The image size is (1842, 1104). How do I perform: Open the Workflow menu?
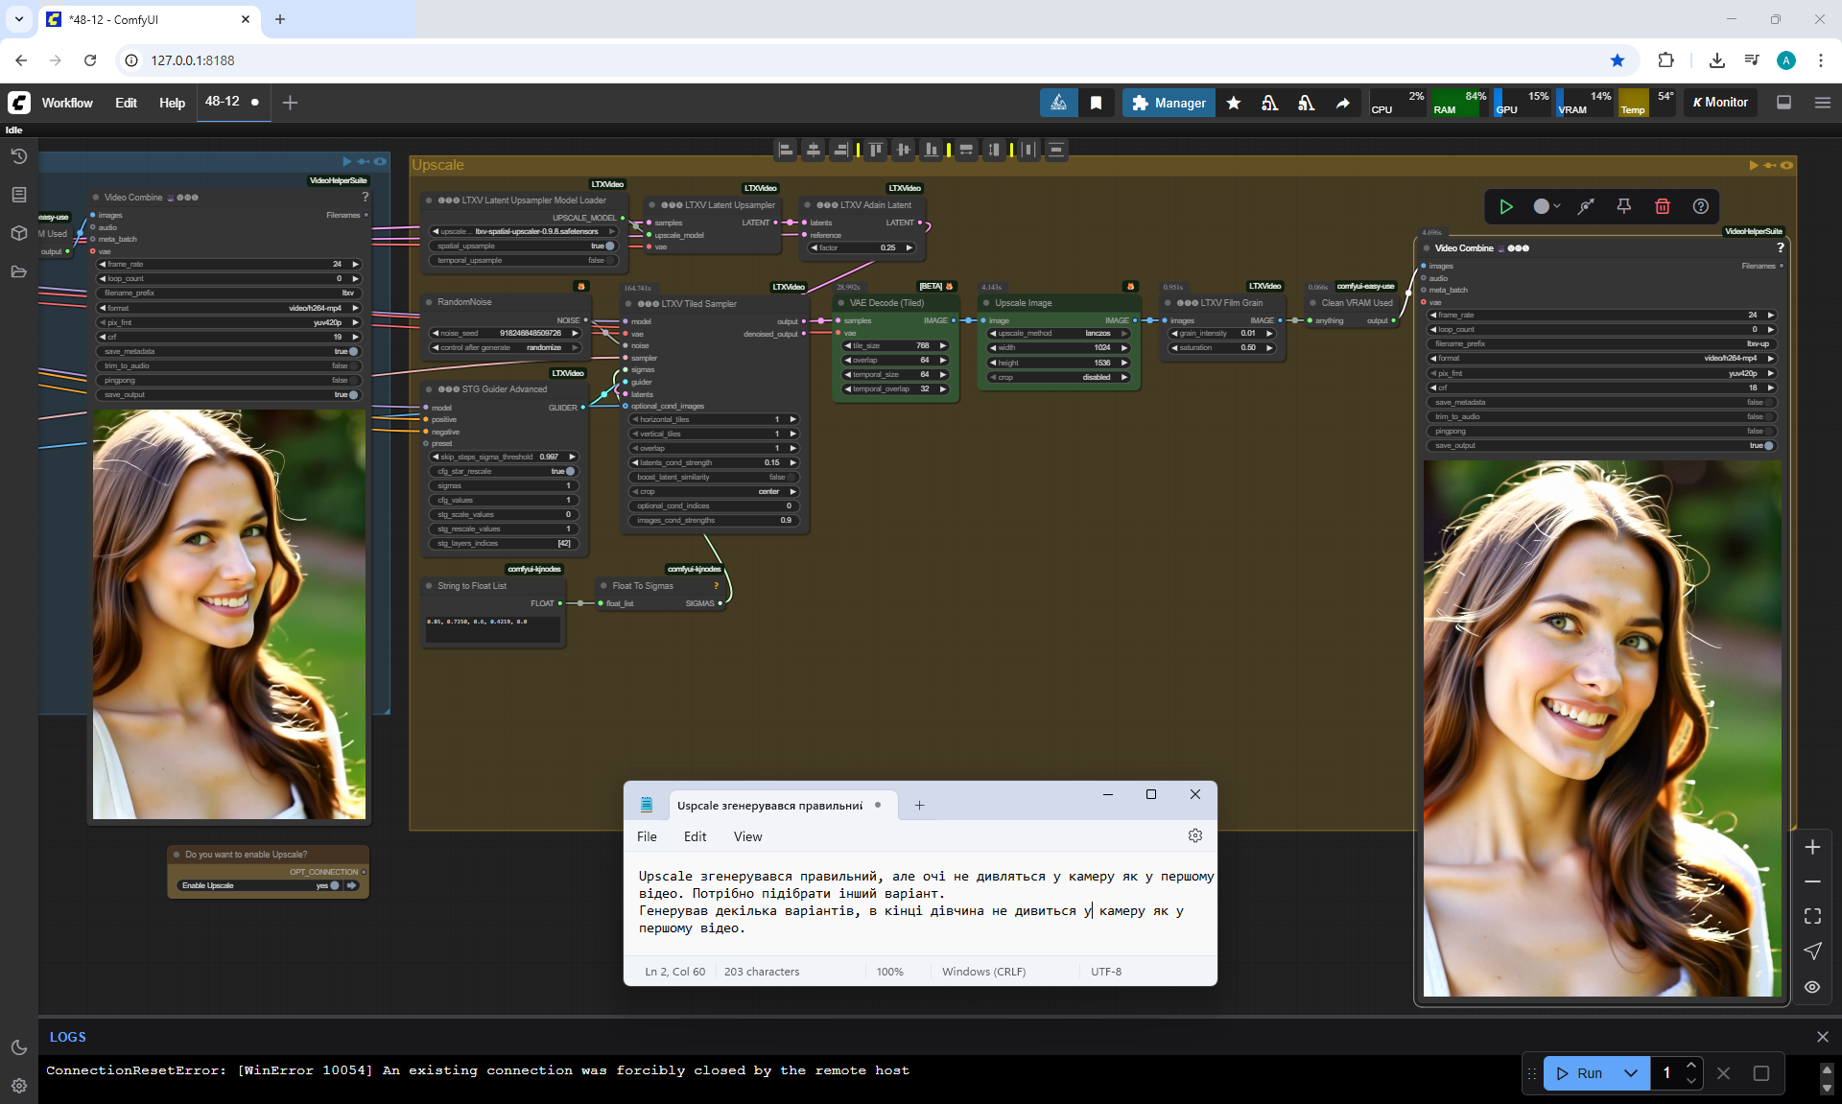click(x=67, y=103)
